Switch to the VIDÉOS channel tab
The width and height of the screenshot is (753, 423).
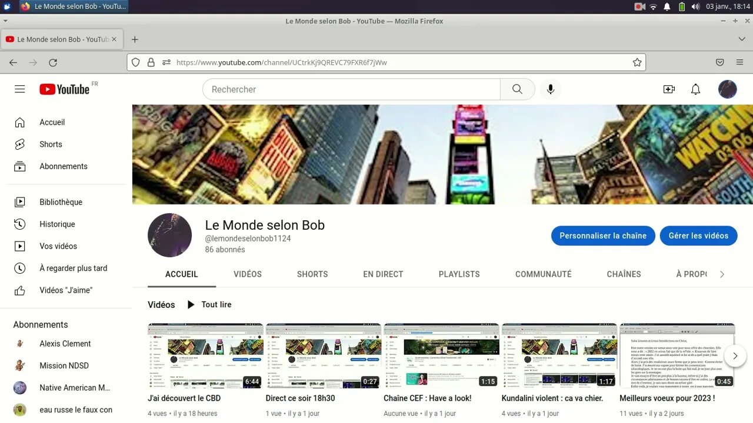tap(248, 274)
